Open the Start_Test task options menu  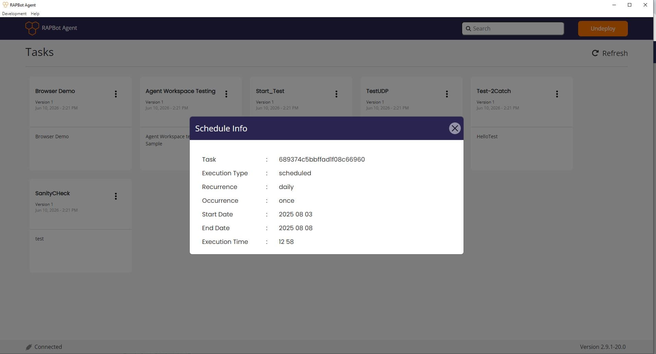click(336, 94)
